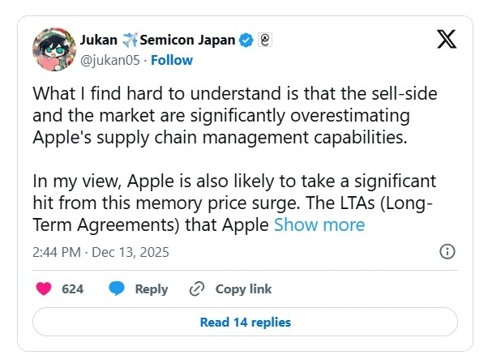Screen dimensions: 488x359
Task: Open the info circle icon
Action: [446, 252]
